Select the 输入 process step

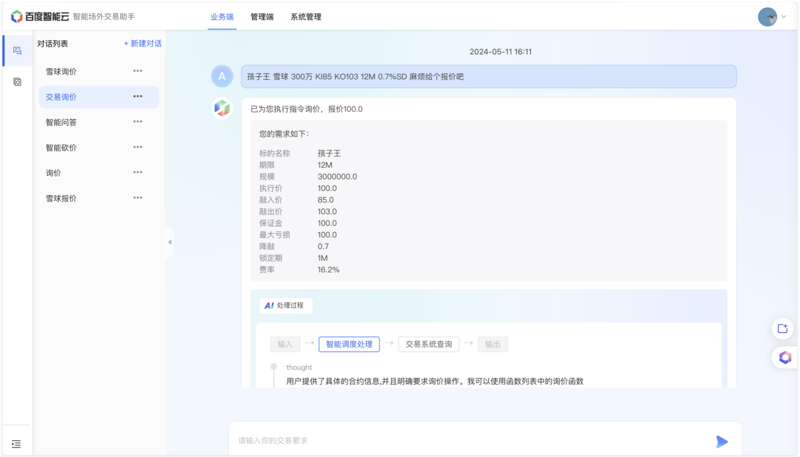click(x=285, y=344)
